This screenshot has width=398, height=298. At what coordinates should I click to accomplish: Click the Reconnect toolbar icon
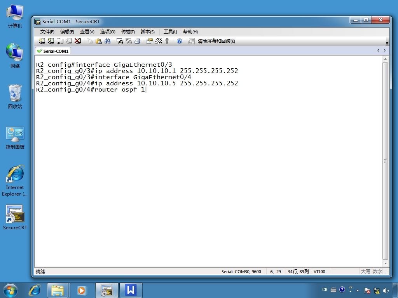(x=69, y=41)
